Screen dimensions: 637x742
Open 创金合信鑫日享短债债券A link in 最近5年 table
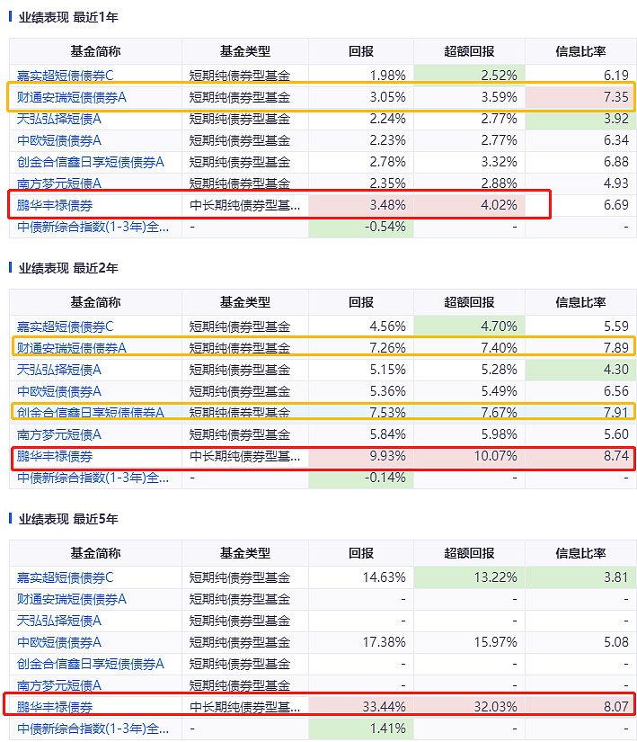point(91,665)
